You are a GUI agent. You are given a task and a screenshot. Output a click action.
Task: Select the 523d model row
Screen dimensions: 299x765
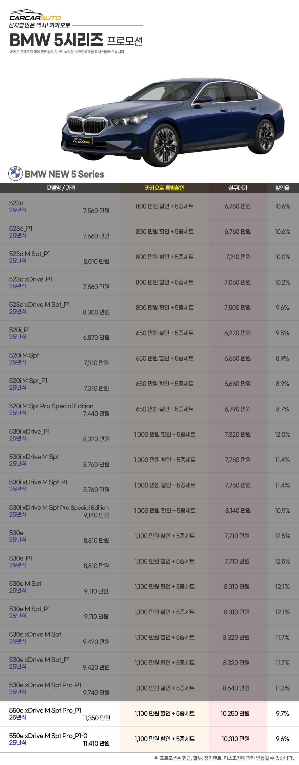(x=149, y=206)
